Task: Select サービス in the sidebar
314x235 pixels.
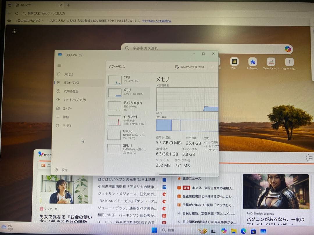Action: point(67,126)
